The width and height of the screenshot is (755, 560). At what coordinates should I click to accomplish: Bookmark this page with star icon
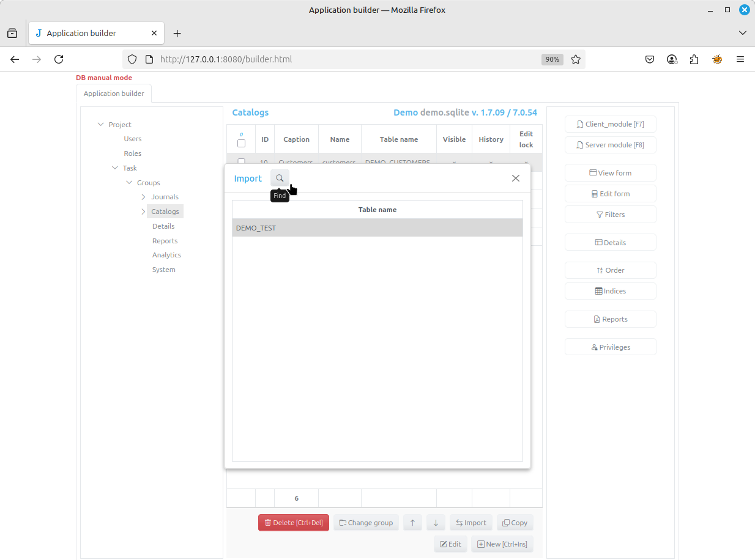576,59
